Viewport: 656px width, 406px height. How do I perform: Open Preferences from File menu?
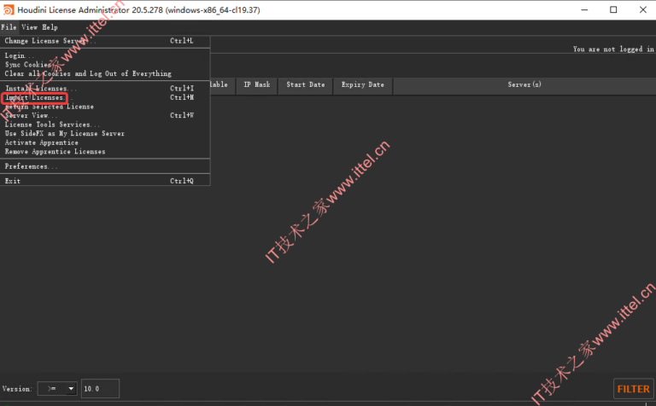[32, 166]
